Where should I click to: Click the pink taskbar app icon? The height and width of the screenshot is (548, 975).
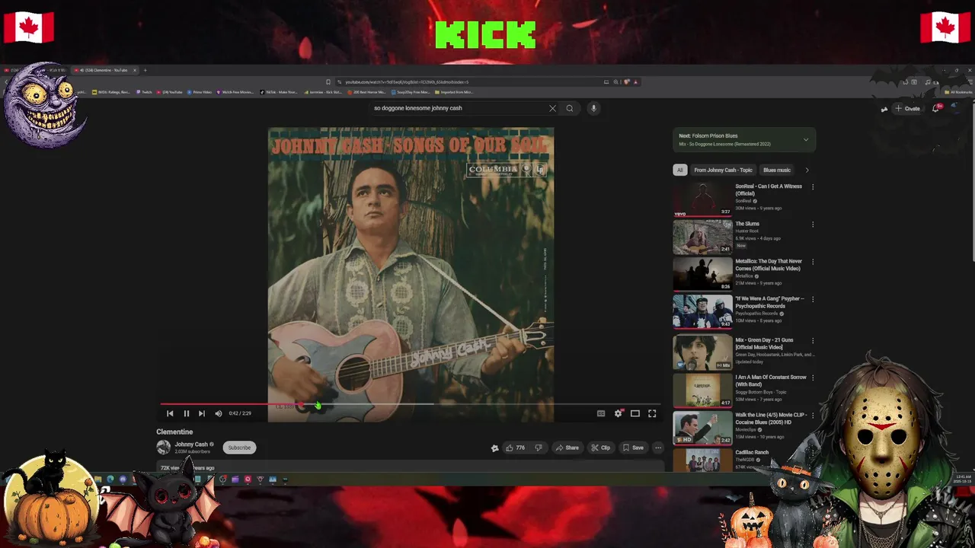click(x=248, y=479)
